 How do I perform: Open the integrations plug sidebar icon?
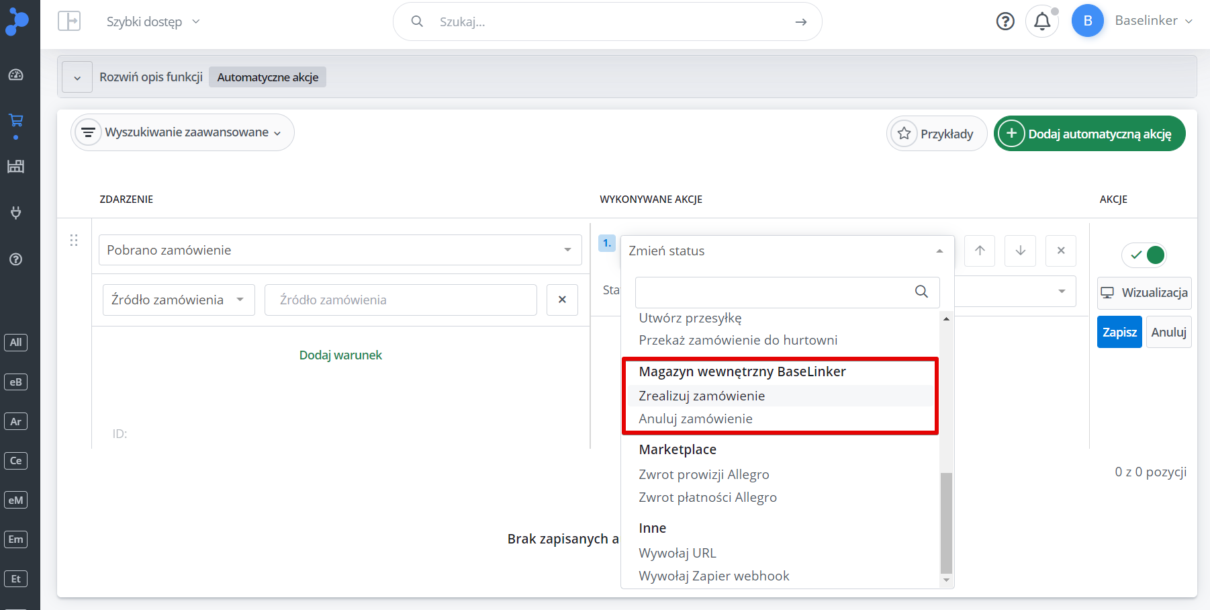[x=16, y=213]
